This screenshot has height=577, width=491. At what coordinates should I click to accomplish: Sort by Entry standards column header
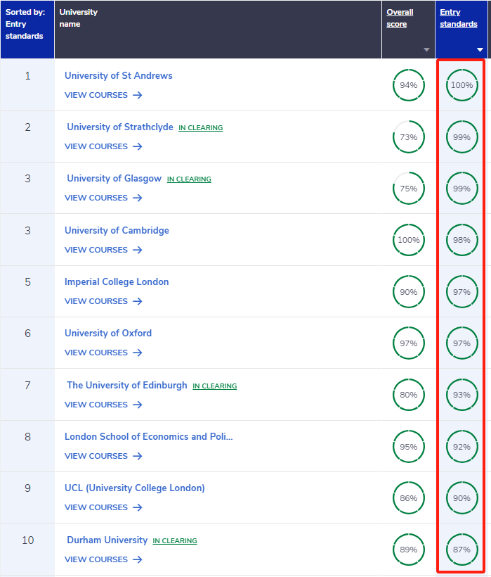point(458,18)
